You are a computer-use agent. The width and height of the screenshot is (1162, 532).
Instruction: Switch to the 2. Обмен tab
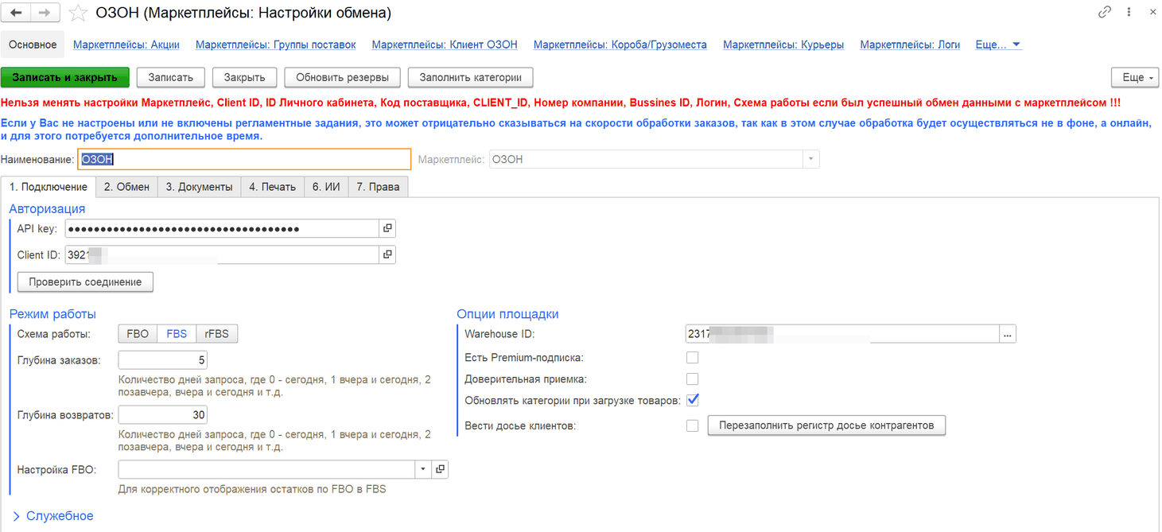[126, 187]
